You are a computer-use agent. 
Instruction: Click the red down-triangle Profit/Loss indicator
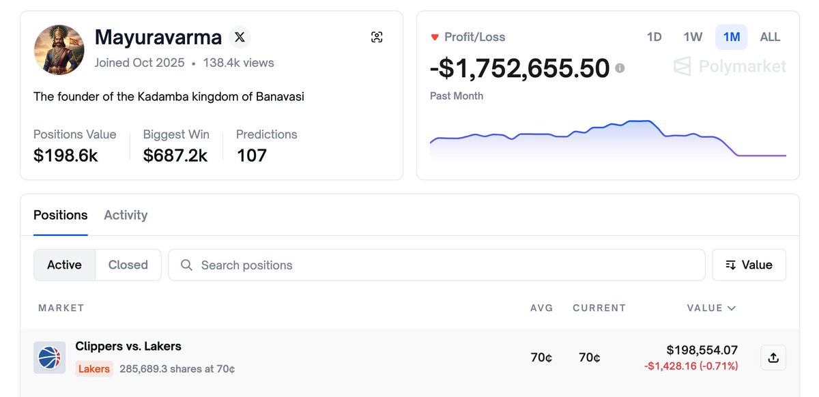435,38
